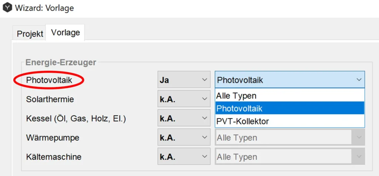This screenshot has width=379, height=176.
Task: Select the Vorlage tab
Action: (65, 32)
